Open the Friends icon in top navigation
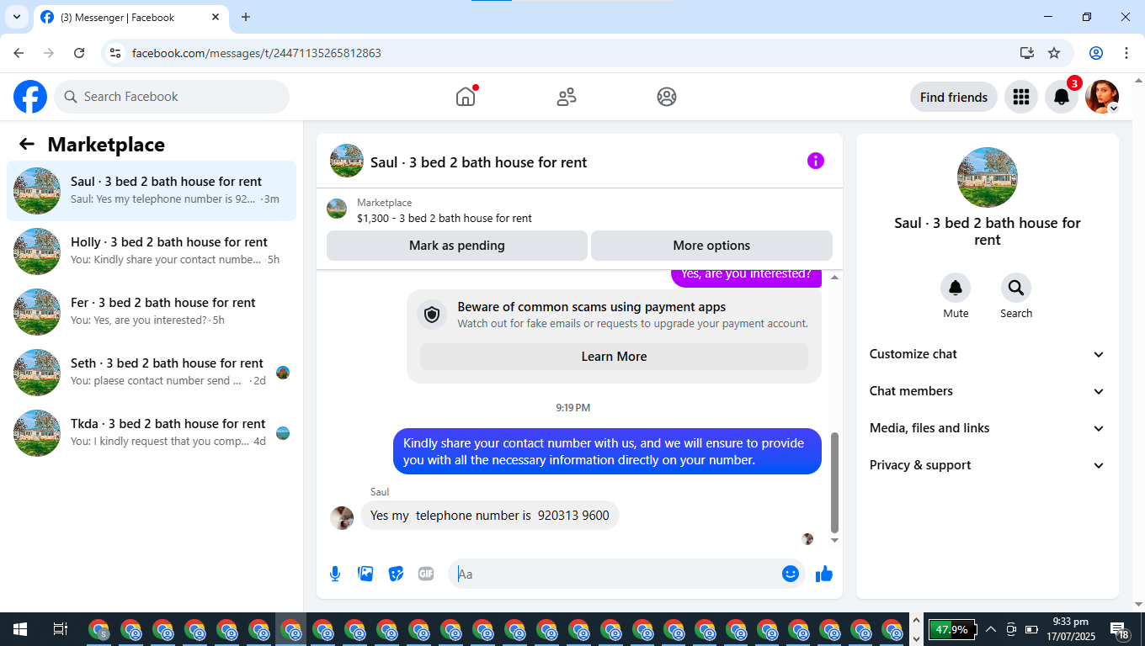The width and height of the screenshot is (1145, 646). click(567, 97)
